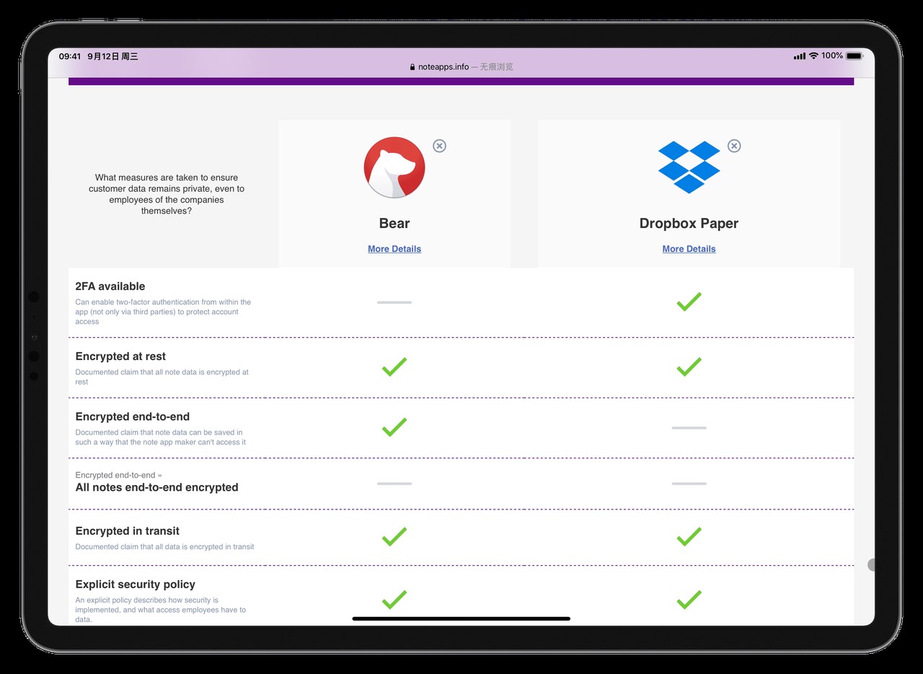Remove Bear from the comparison
923x674 pixels.
tap(439, 146)
